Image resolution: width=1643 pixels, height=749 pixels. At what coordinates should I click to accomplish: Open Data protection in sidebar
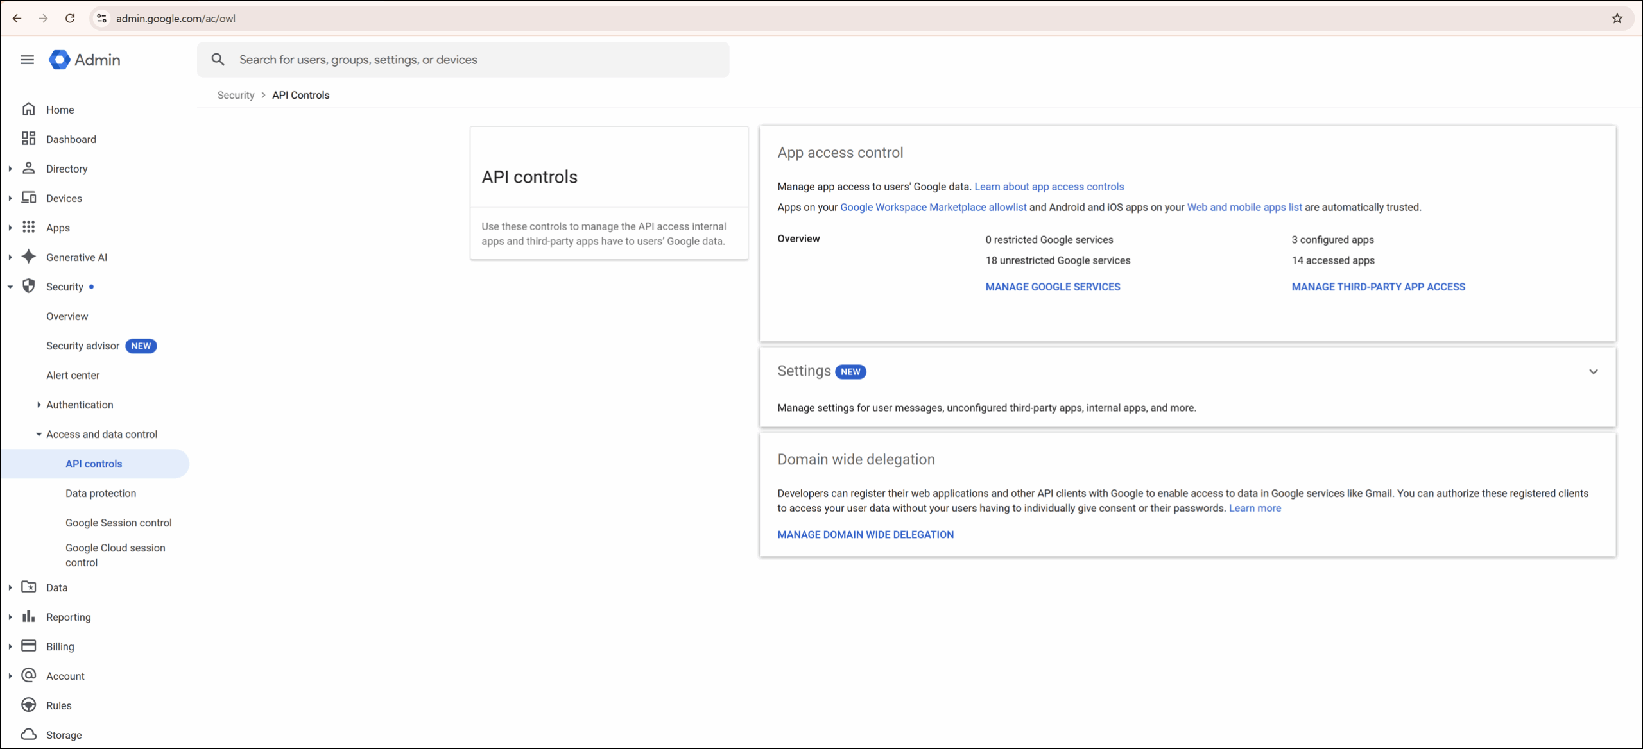pyautogui.click(x=101, y=493)
